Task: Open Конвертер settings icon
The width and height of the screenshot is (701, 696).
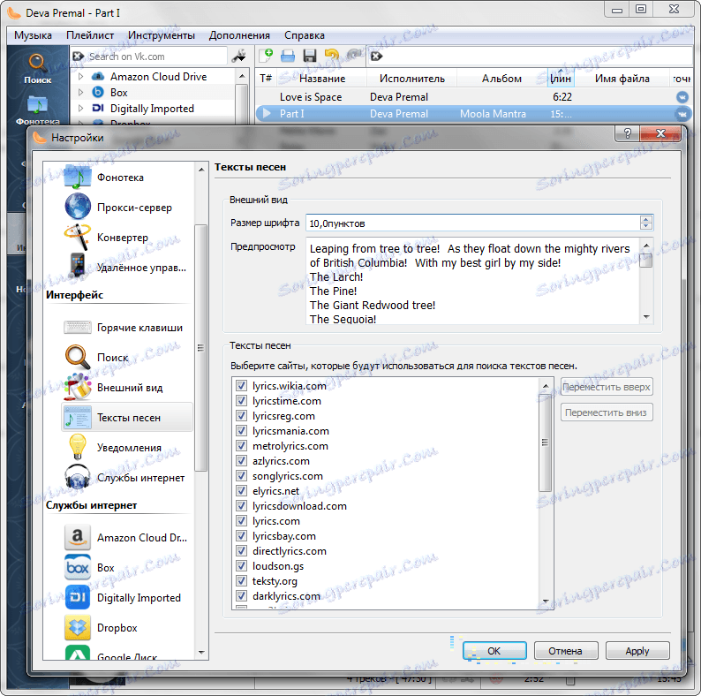Action: (78, 237)
